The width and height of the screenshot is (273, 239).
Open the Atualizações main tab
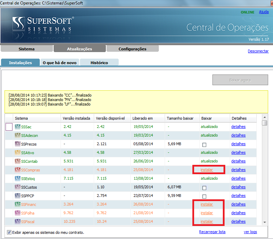[x=80, y=49]
